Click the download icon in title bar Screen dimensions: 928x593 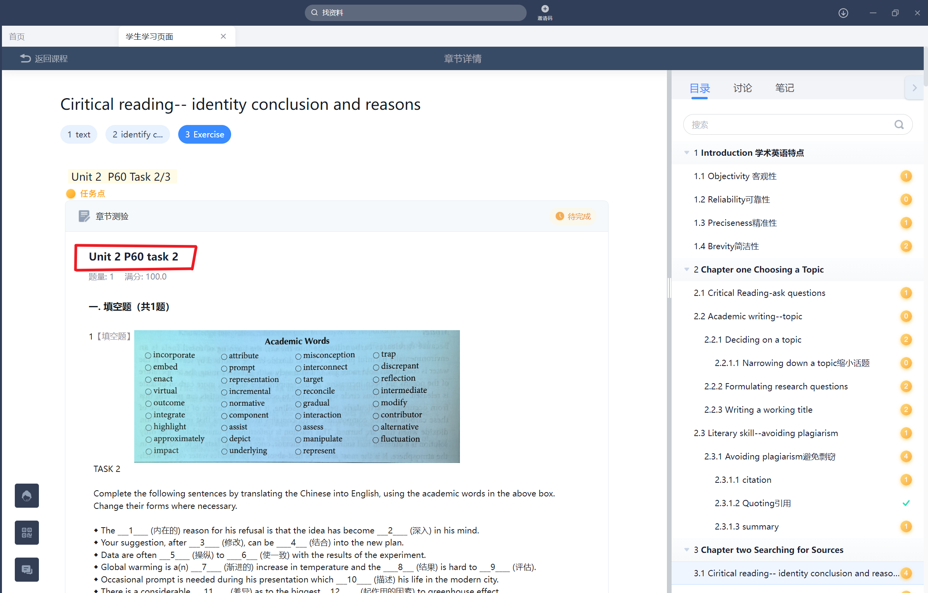[x=843, y=13]
